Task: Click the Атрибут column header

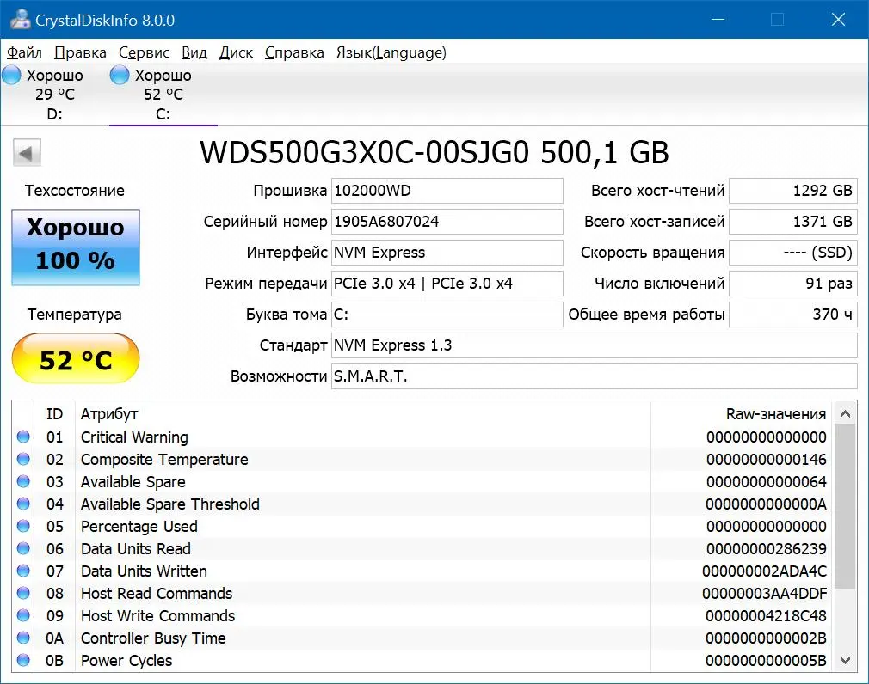Action: 109,414
